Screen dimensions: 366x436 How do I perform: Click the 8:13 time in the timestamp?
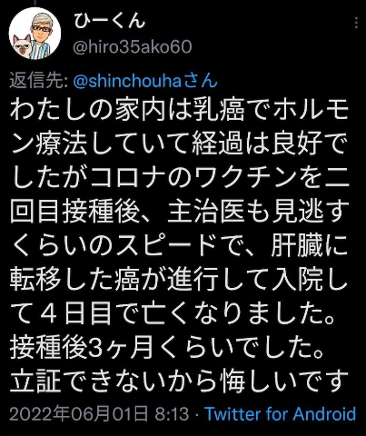point(172,413)
